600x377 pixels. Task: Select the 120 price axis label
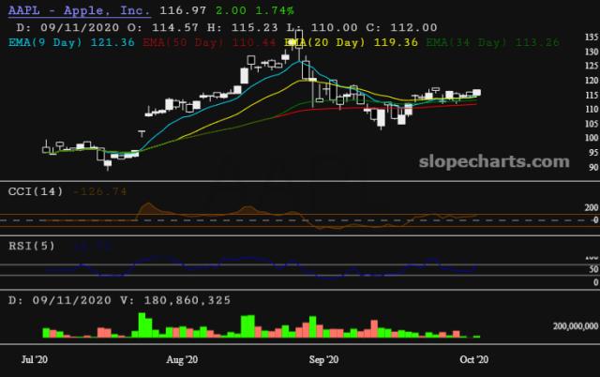[592, 81]
